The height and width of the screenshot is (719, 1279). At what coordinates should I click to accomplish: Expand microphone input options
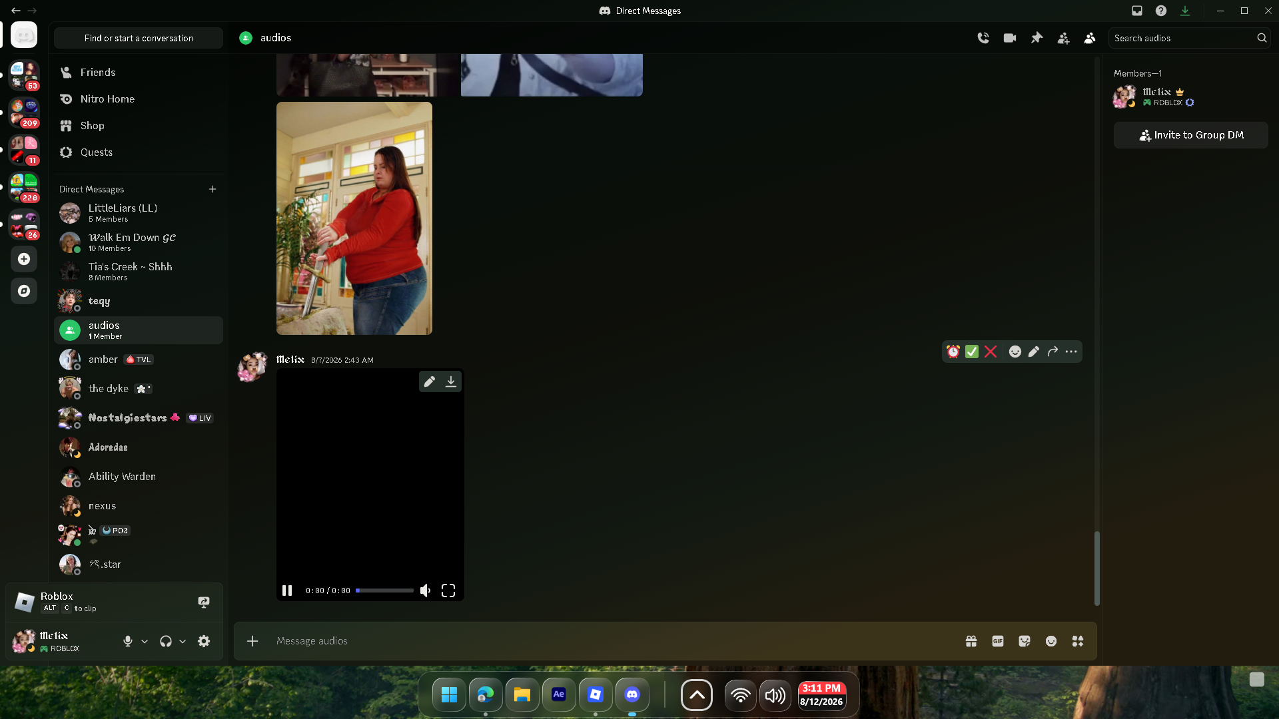pos(145,641)
